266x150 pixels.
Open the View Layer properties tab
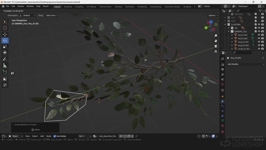(222, 74)
